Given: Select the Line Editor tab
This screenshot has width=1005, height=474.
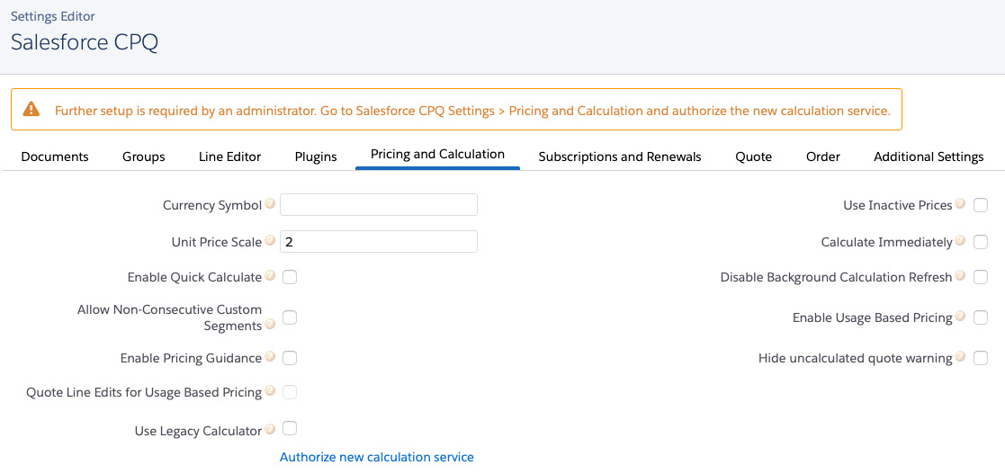Looking at the screenshot, I should click(229, 157).
